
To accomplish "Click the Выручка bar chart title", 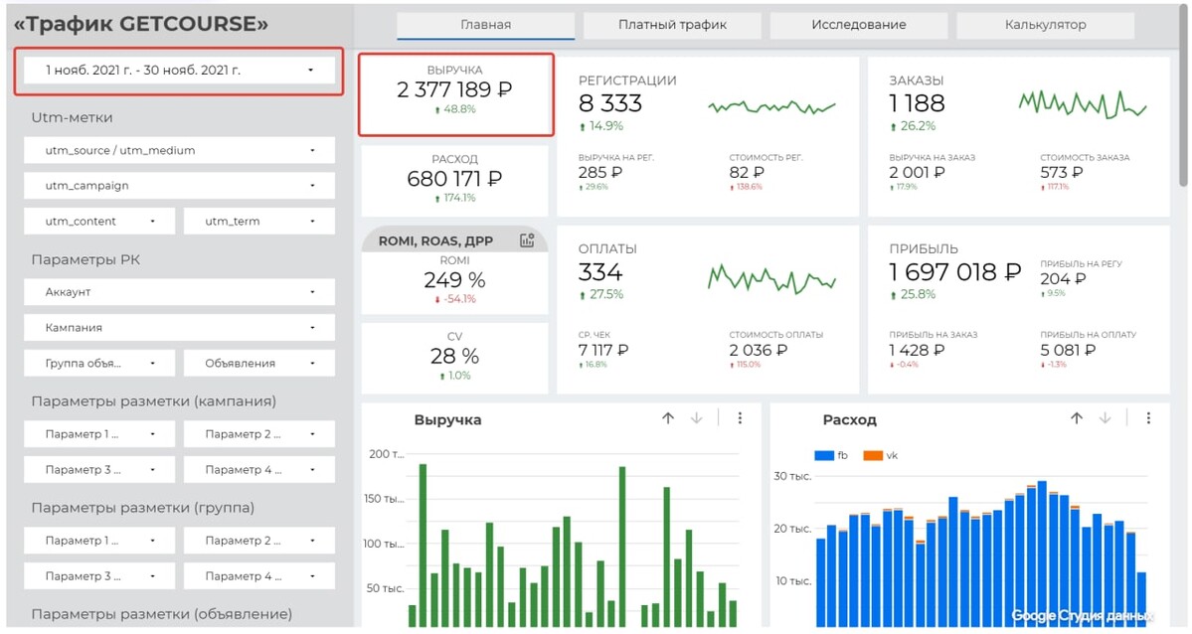I will pos(447,419).
